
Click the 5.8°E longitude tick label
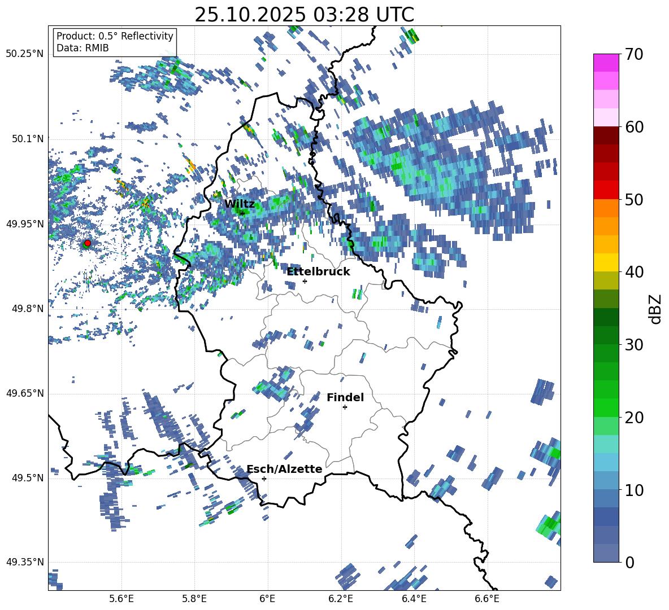[x=194, y=599]
